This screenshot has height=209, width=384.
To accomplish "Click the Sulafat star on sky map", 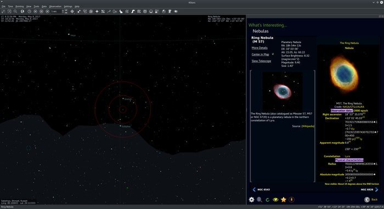I will pos(120,126).
